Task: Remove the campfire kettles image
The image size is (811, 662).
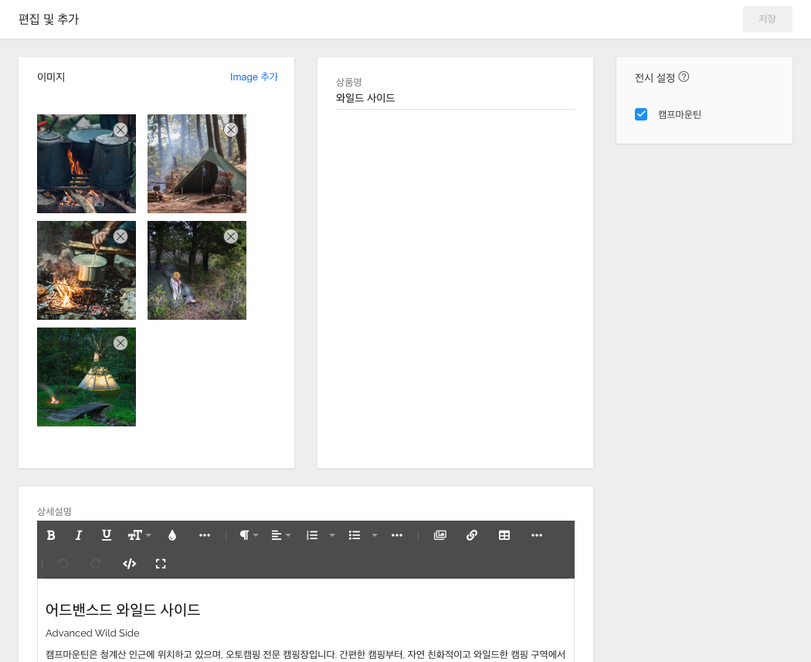Action: click(x=120, y=130)
